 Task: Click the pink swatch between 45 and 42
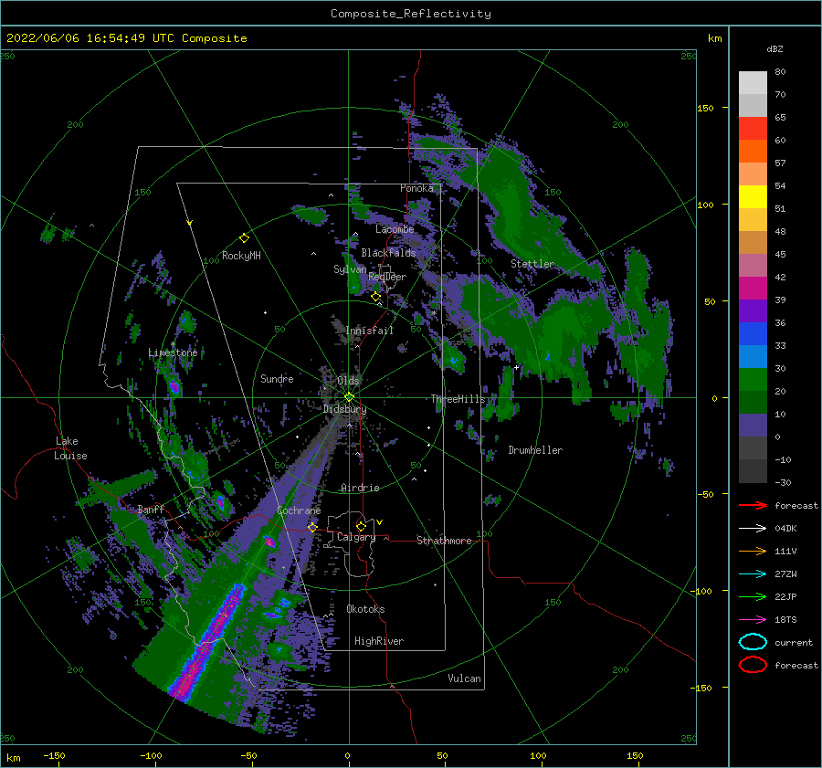[753, 265]
